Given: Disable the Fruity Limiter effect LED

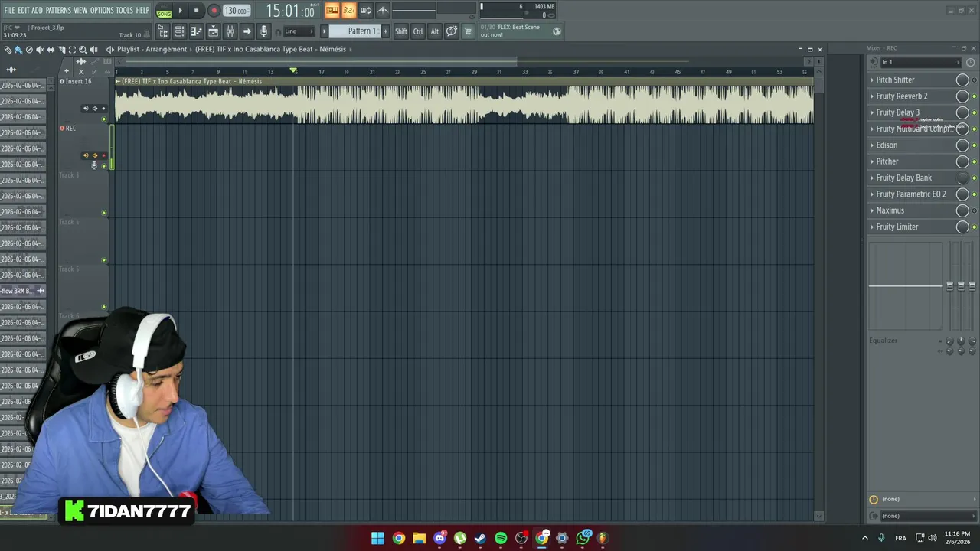Looking at the screenshot, I should (974, 227).
